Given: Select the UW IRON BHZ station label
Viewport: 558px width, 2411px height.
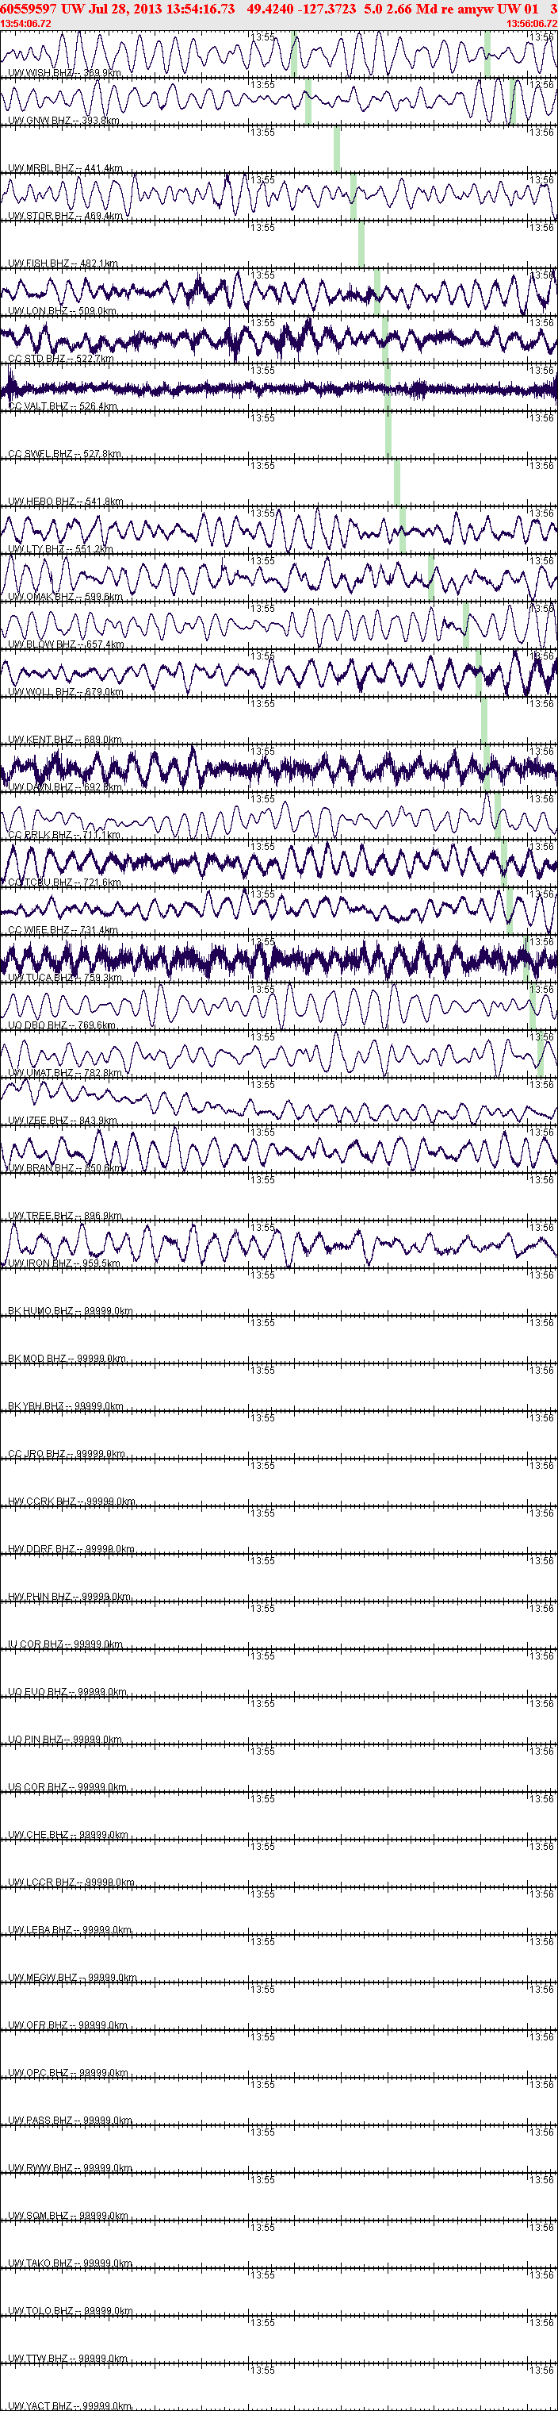Looking at the screenshot, I should click(x=63, y=1264).
